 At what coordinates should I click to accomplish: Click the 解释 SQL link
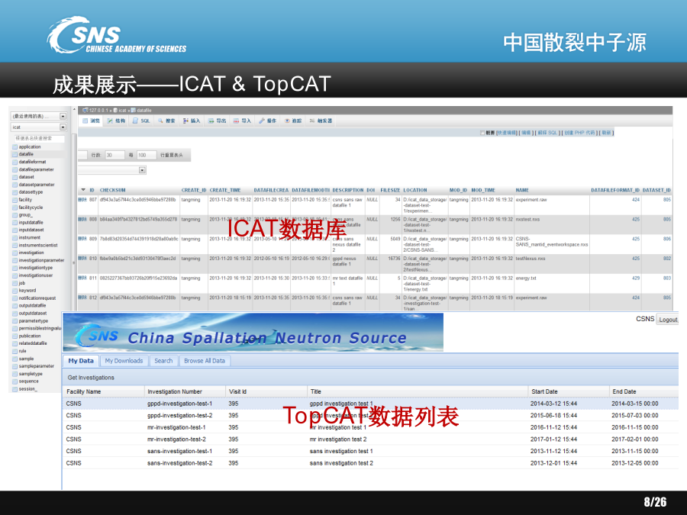(547, 133)
